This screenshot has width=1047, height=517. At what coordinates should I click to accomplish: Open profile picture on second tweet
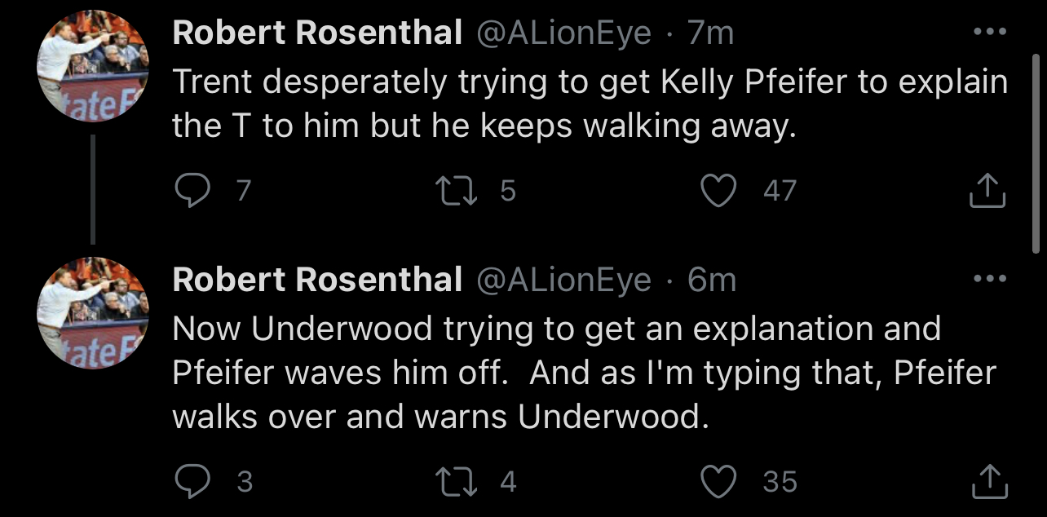tap(93, 312)
